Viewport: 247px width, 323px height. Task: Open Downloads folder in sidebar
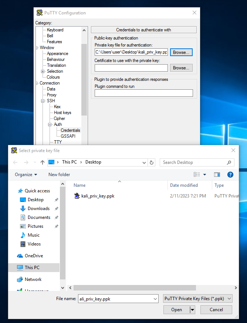[38, 209]
